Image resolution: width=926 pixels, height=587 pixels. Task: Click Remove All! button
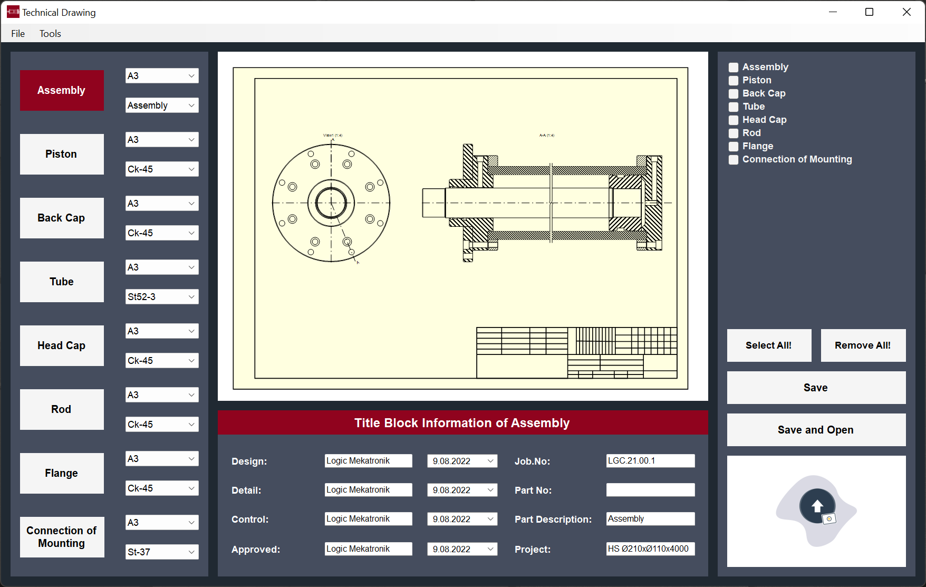click(863, 345)
